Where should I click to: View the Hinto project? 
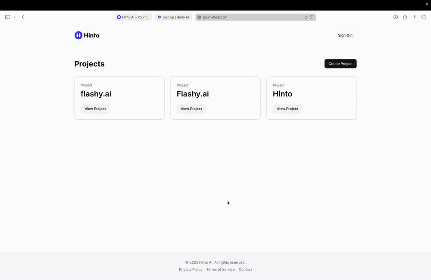tap(287, 109)
